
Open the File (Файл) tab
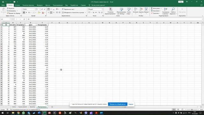3,5
